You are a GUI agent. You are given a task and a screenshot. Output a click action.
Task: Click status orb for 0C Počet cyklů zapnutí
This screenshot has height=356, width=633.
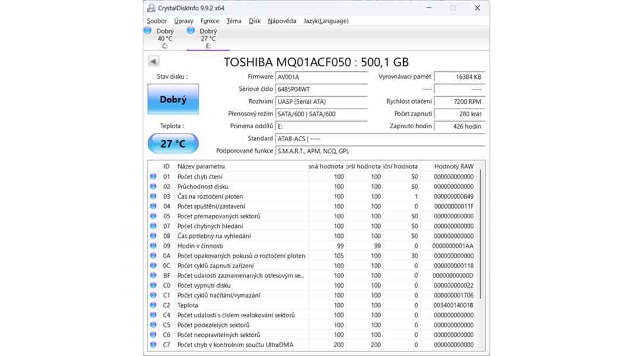[153, 265]
